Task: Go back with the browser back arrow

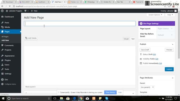Action: point(3,6)
